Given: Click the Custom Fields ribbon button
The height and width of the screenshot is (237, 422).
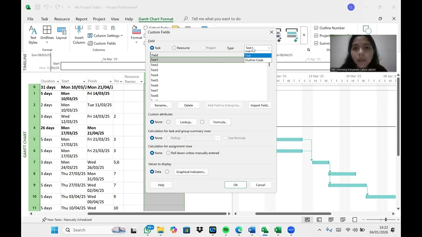Looking at the screenshot, I should point(102,43).
